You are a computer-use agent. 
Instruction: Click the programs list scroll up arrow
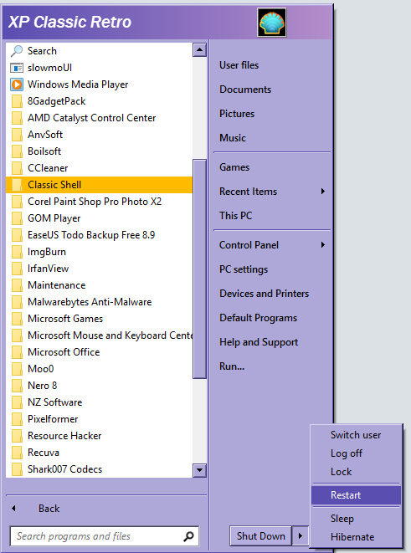[x=200, y=49]
